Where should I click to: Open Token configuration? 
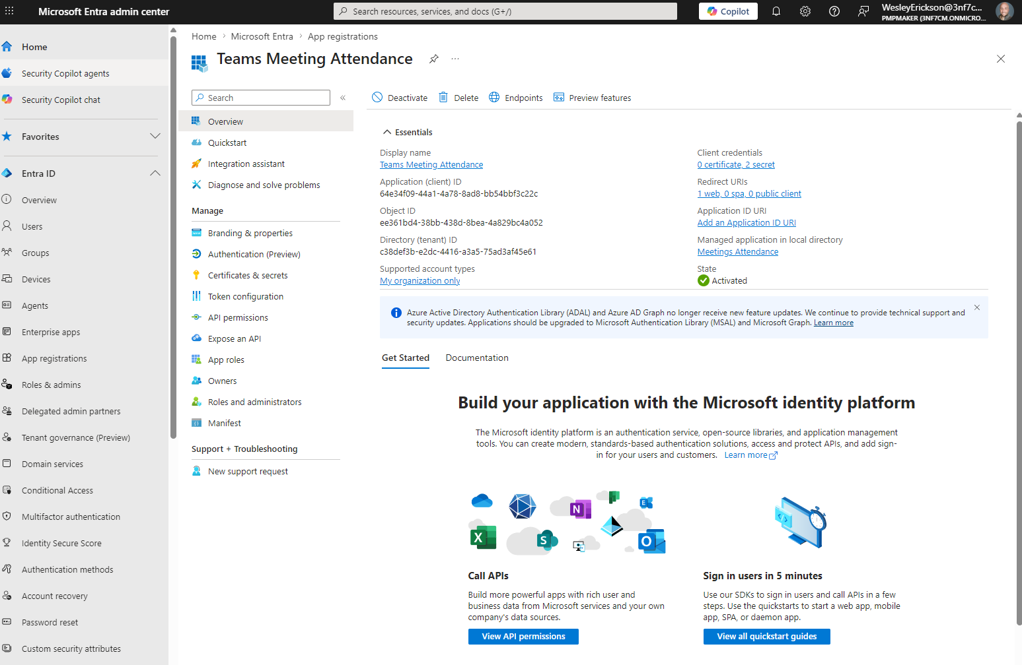pyautogui.click(x=266, y=296)
